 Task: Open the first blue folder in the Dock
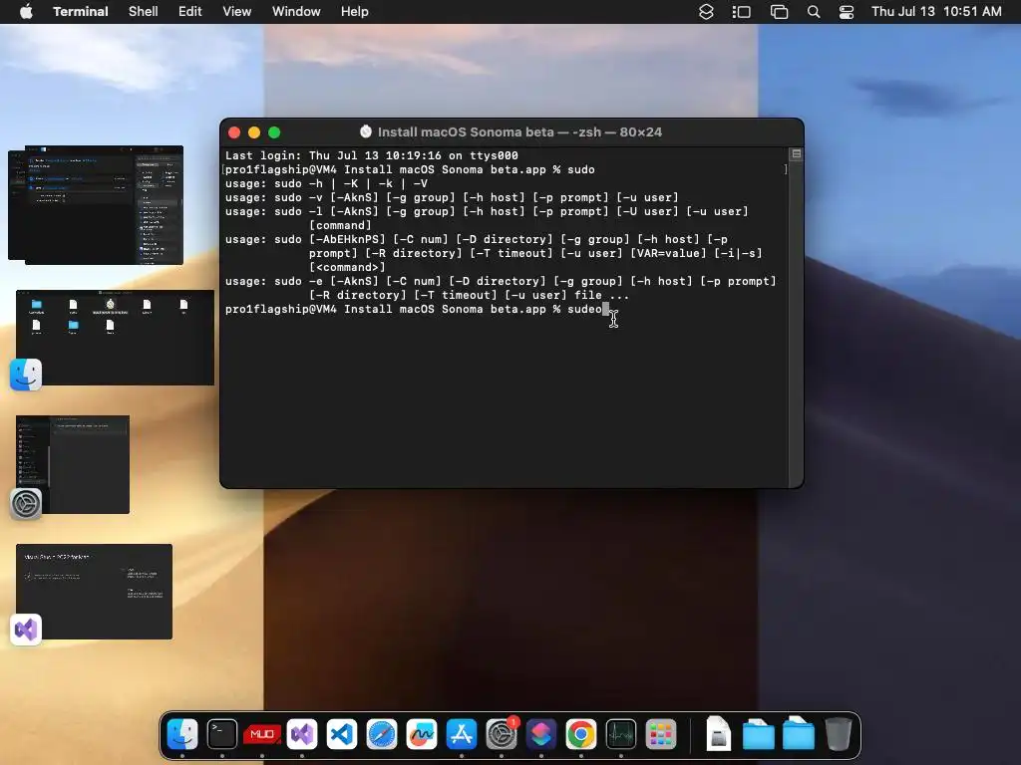759,734
